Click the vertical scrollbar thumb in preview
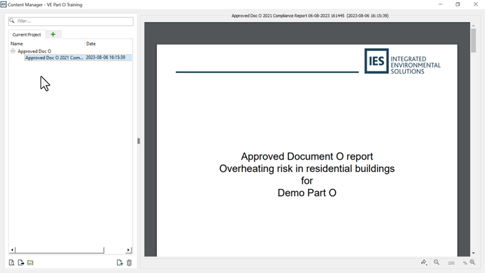The height and width of the screenshot is (273, 485). click(473, 40)
